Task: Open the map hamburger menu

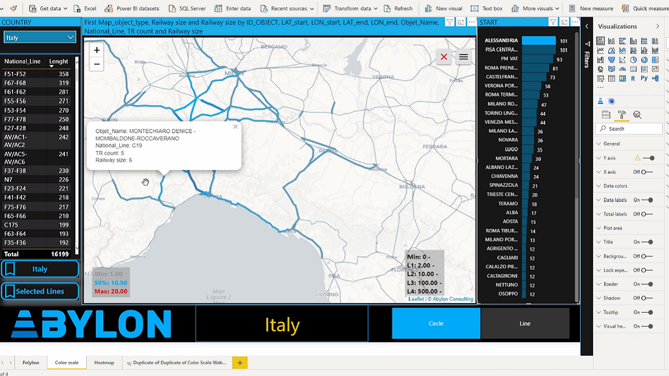Action: coord(463,57)
